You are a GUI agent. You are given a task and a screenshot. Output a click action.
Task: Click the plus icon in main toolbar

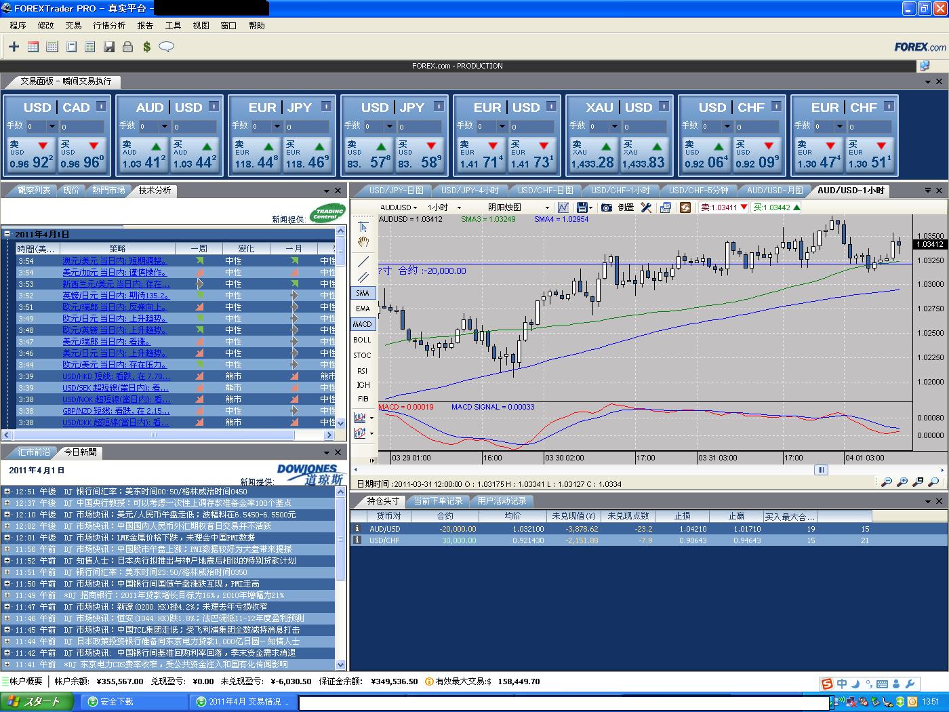(14, 47)
